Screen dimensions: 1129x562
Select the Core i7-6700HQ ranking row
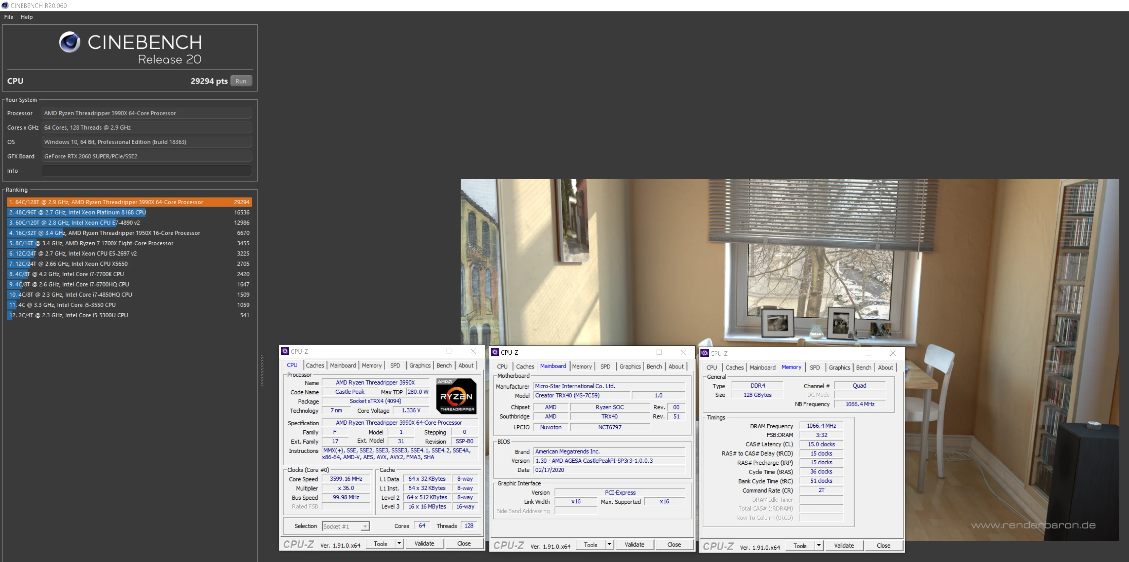pyautogui.click(x=129, y=284)
